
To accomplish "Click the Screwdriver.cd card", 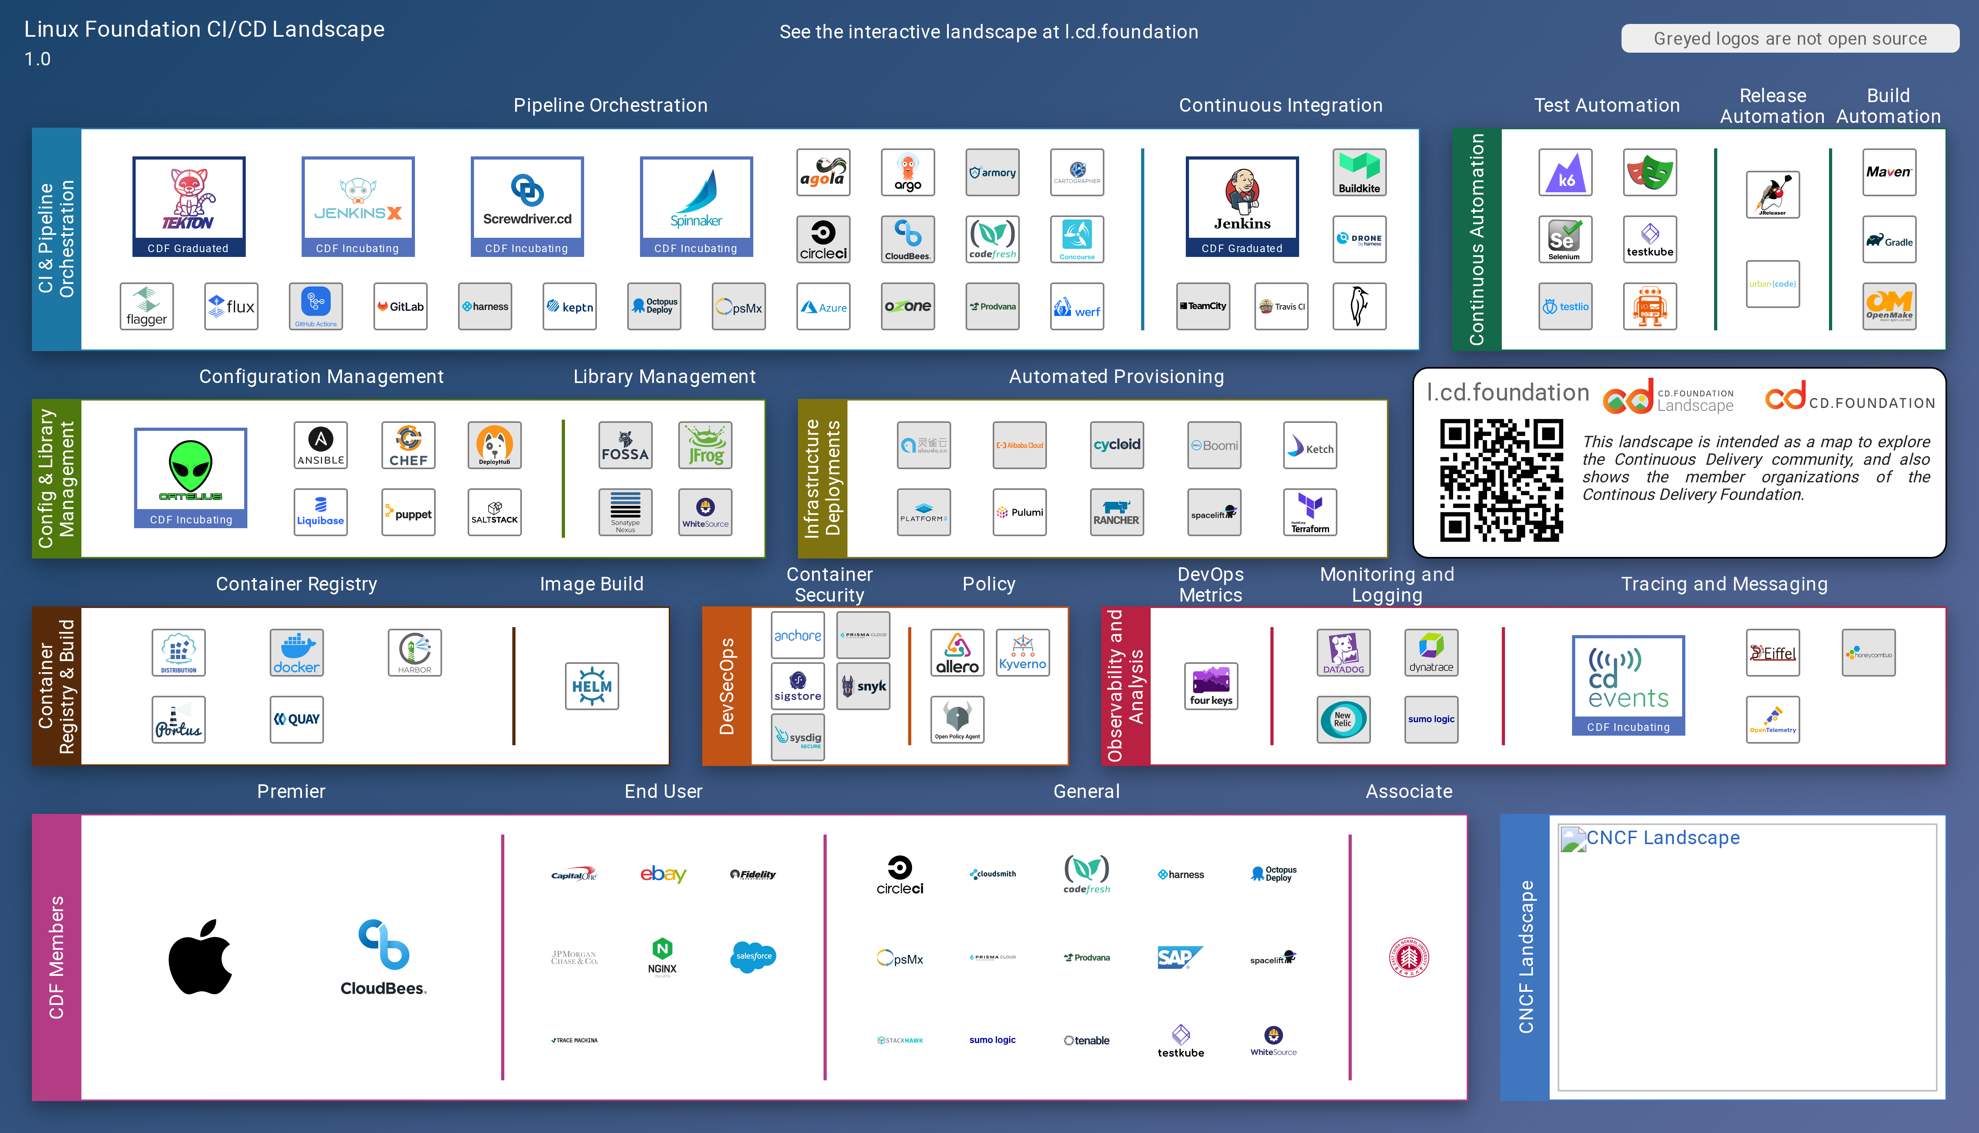I will tap(527, 206).
